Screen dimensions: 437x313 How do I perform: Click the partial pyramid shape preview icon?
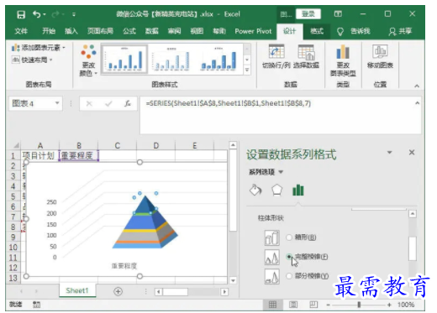tap(271, 276)
